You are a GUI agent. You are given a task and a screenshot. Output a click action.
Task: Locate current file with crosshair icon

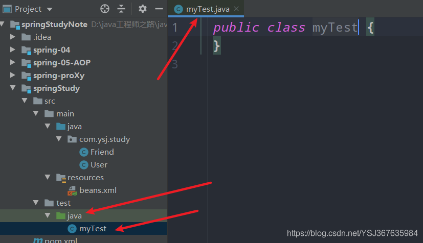coord(105,9)
